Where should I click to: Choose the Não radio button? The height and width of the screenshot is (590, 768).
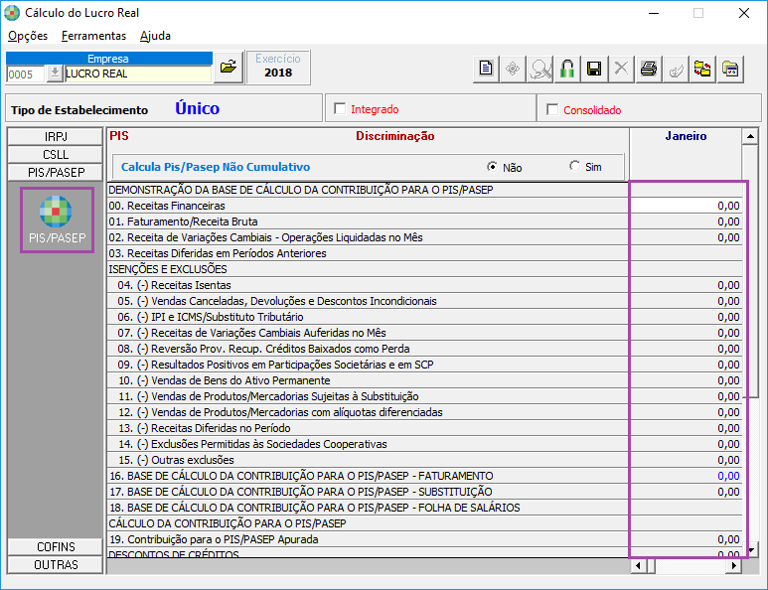492,167
